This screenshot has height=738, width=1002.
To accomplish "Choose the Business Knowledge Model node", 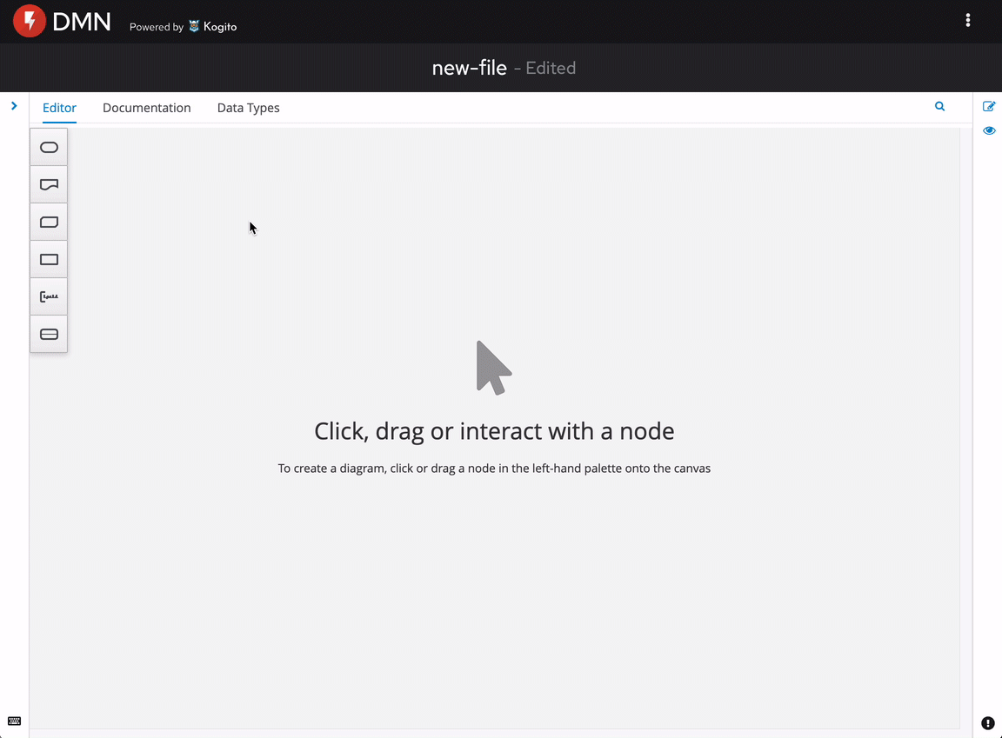I will point(49,223).
